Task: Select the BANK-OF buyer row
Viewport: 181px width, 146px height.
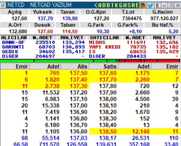Action: coord(43,42)
